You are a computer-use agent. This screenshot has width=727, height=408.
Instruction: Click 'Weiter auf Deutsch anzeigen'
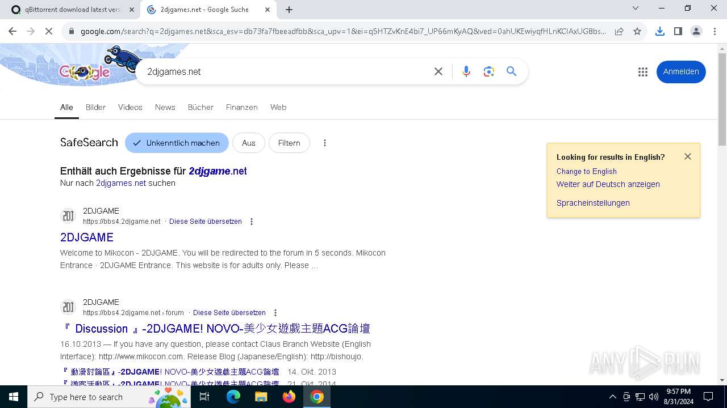click(608, 184)
